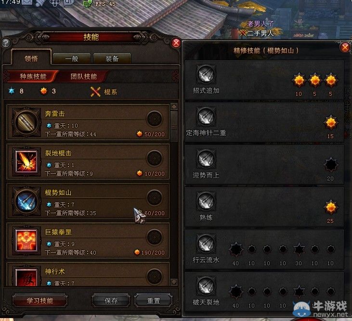Click the skill list scroll-up arrow
The image size is (352, 321).
pos(174,107)
